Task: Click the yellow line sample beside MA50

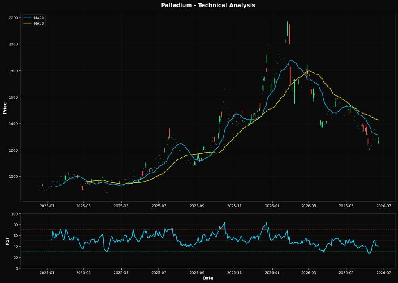Action: (28, 23)
